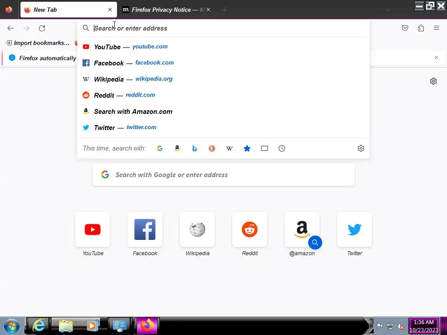The width and height of the screenshot is (447, 335).
Task: Select the Facebook — facebook.com suggestion
Action: (223, 63)
